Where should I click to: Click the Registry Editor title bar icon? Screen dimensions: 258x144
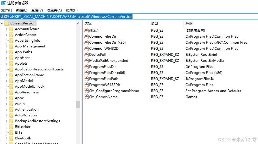3,3
